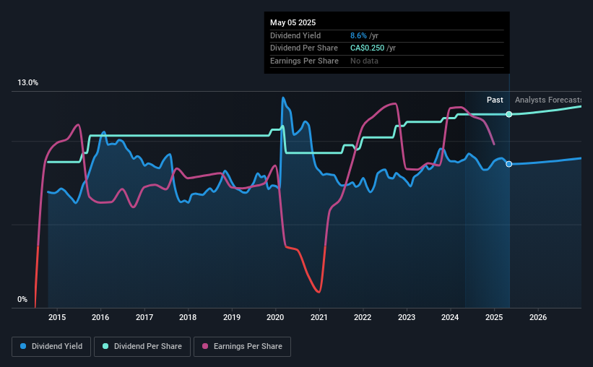This screenshot has width=593, height=367.
Task: Click the 2025 x-axis label
Action: 494,317
